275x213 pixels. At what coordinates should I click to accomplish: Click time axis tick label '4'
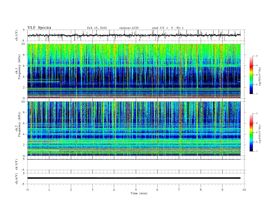[x=114, y=190]
